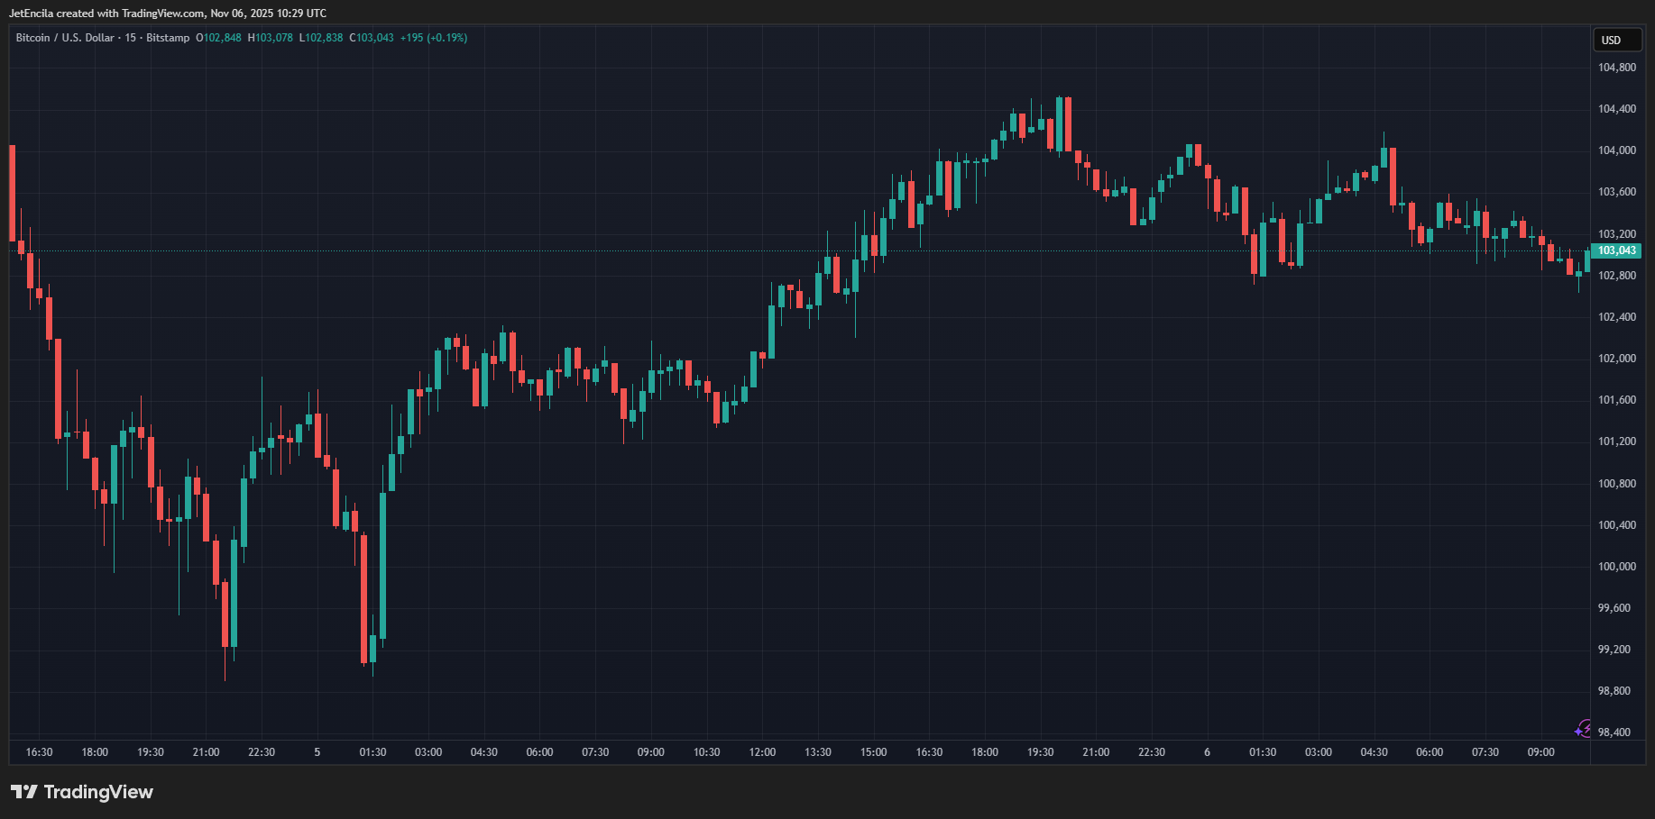Click the open value O102,848
The image size is (1655, 819).
(219, 38)
